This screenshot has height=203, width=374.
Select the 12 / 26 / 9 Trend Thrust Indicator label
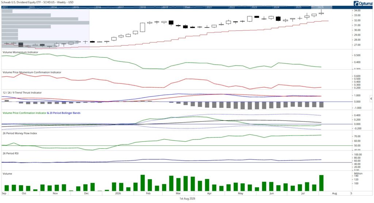22,92
